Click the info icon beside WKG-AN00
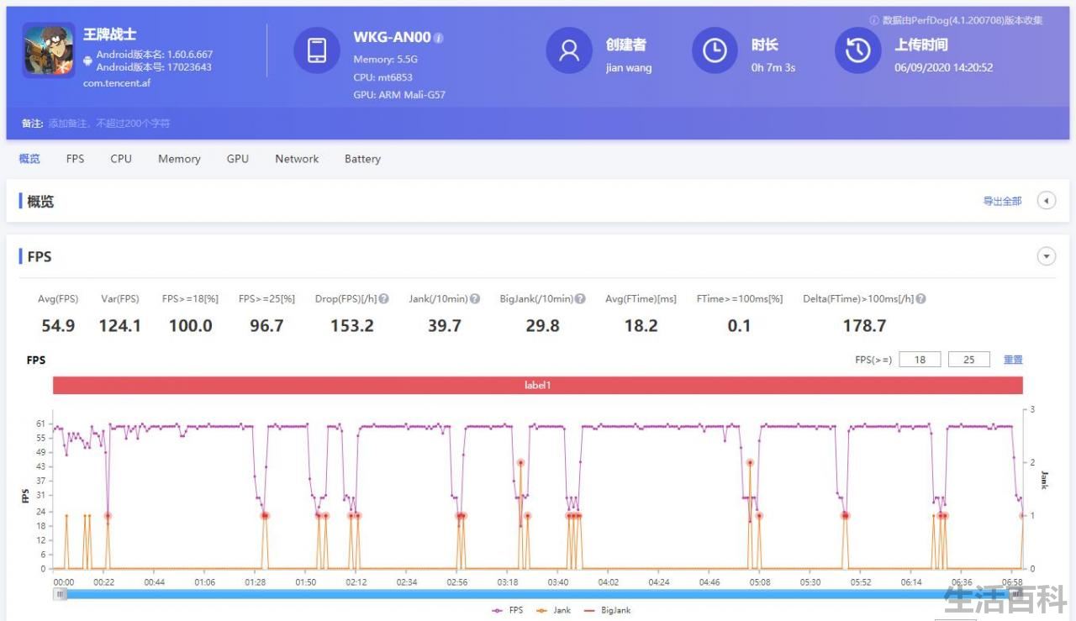 pyautogui.click(x=439, y=38)
